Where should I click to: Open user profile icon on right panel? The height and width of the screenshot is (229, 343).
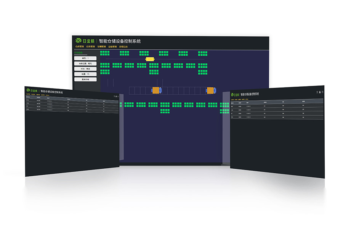click(x=320, y=92)
